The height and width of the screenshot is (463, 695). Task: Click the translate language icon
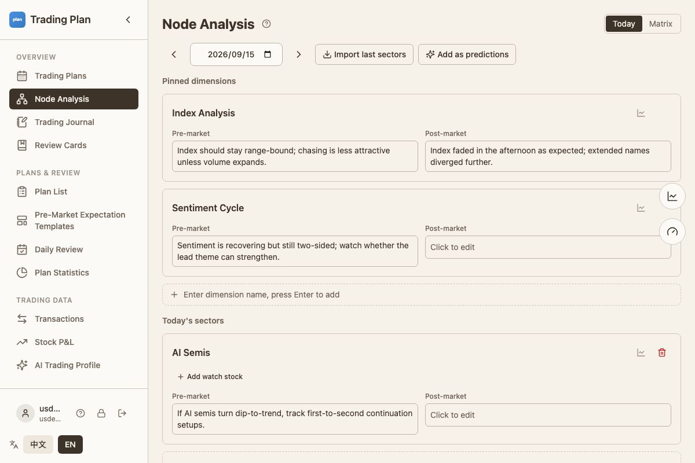[14, 444]
